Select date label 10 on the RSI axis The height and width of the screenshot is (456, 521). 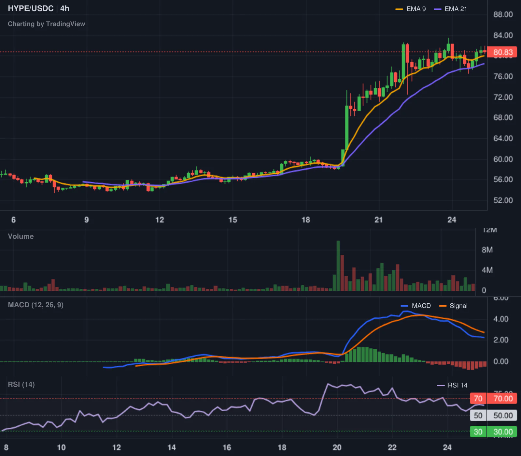click(x=61, y=448)
